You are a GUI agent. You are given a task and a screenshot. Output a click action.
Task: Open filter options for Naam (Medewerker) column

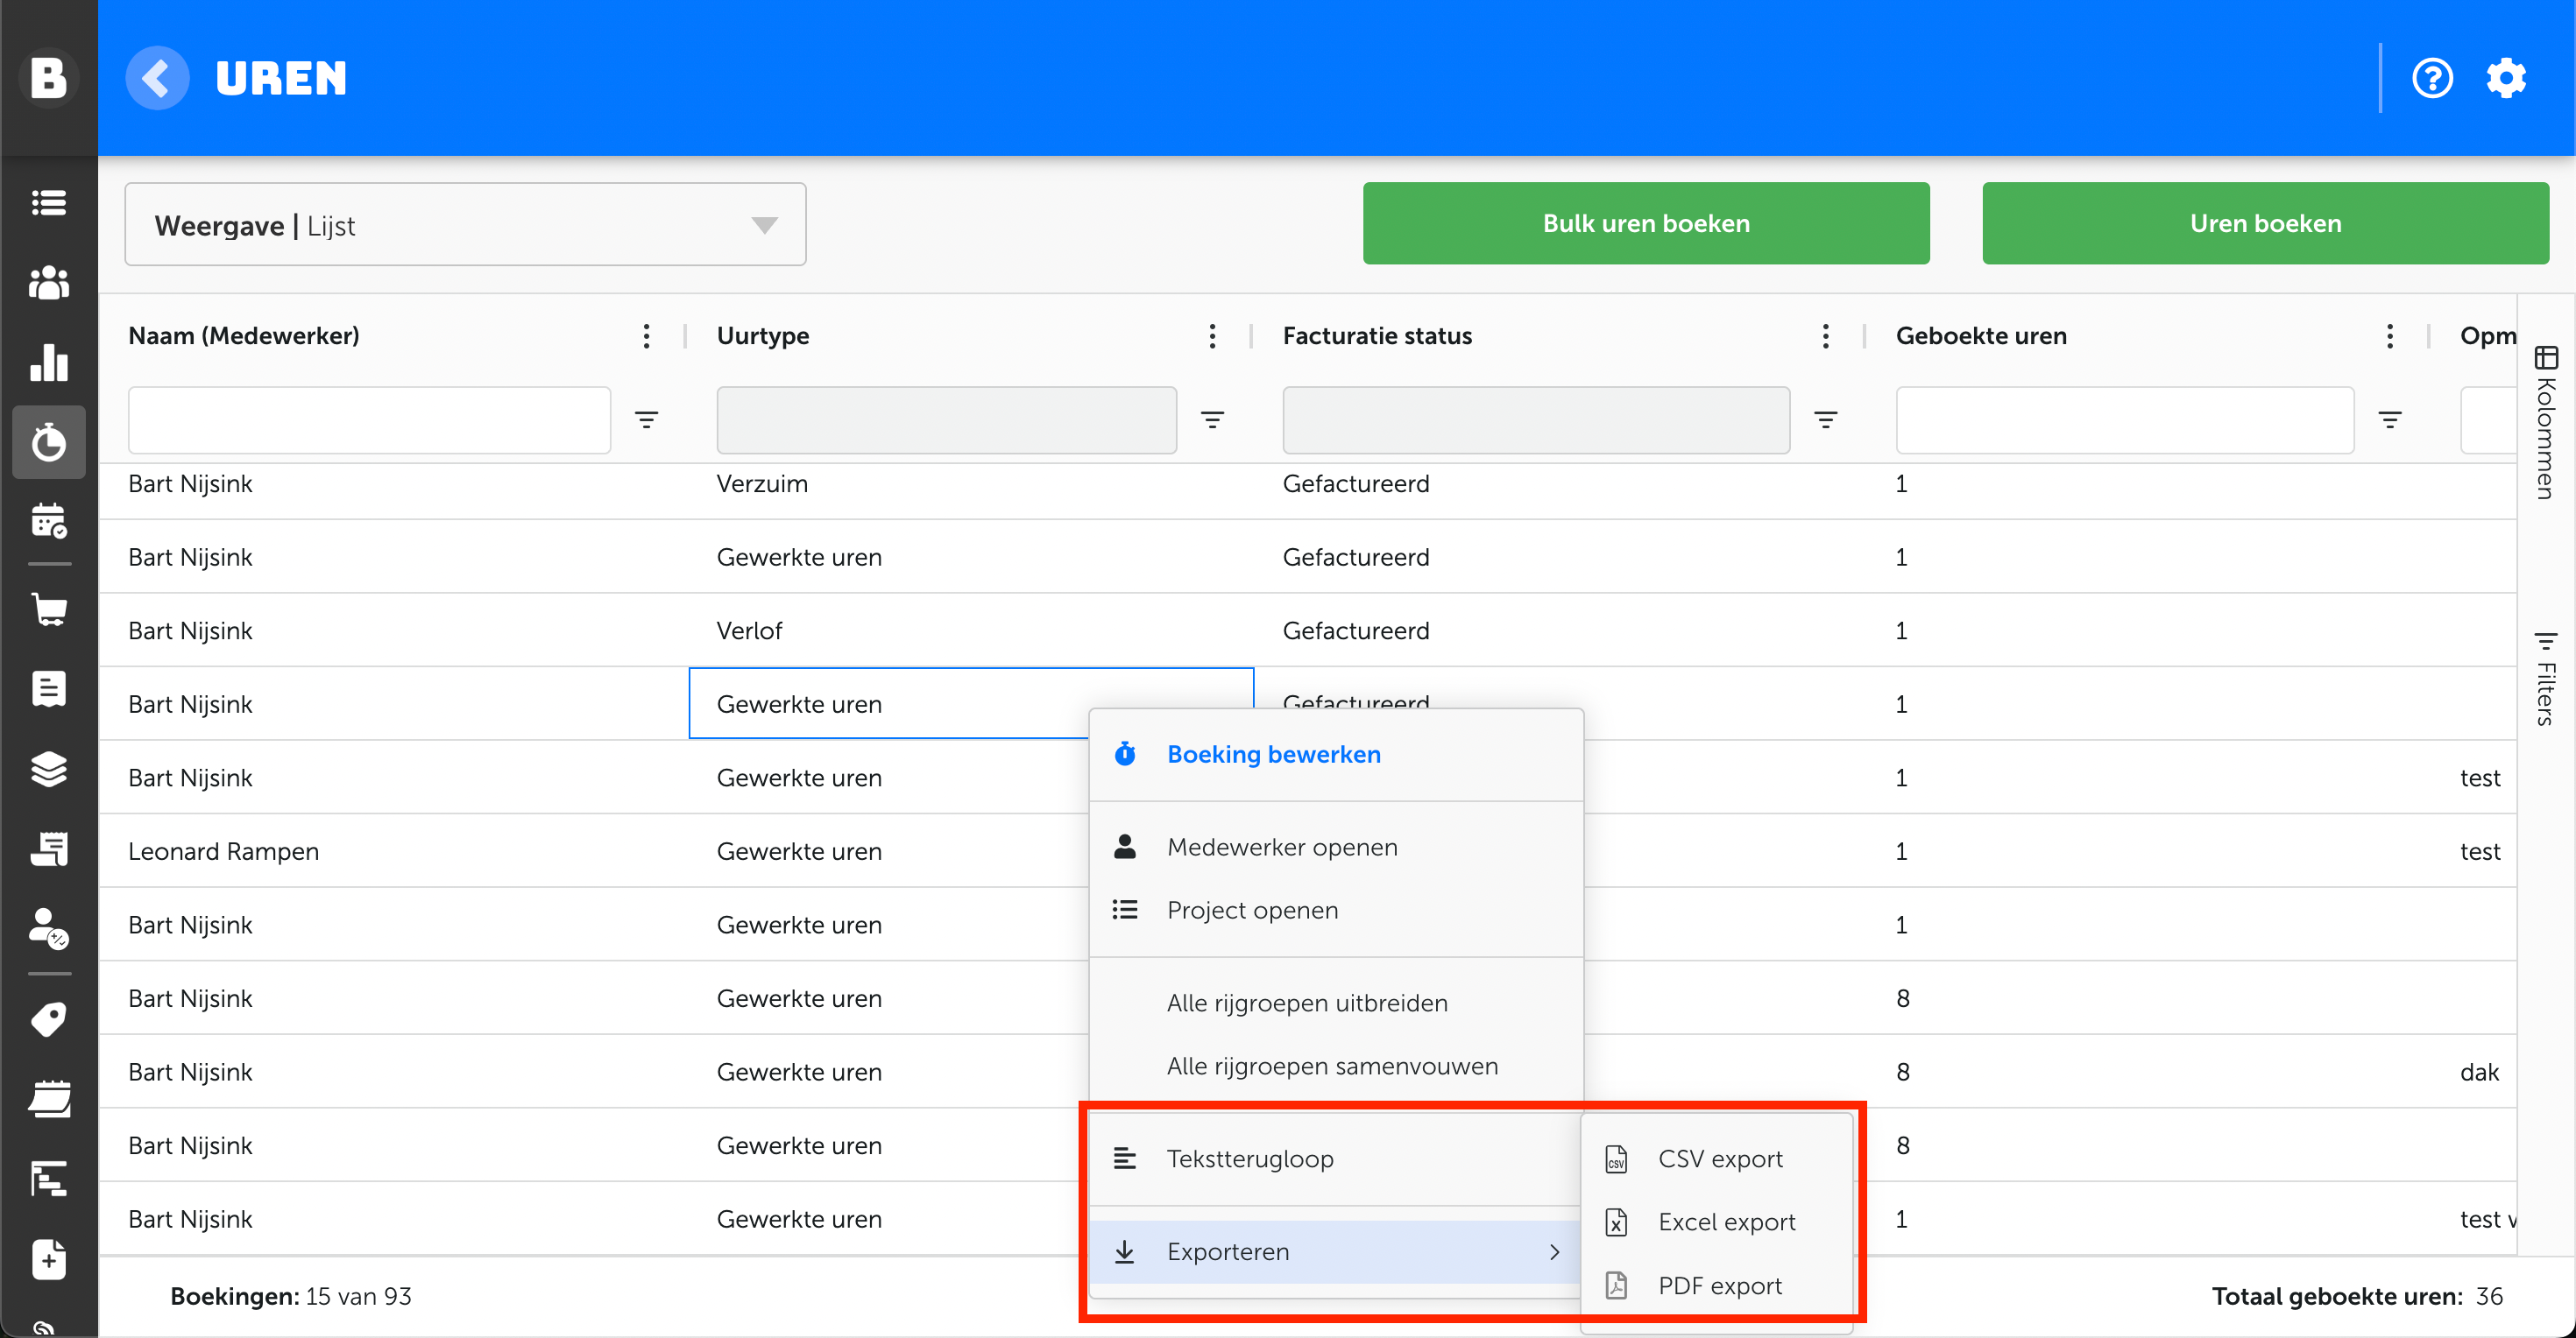647,420
